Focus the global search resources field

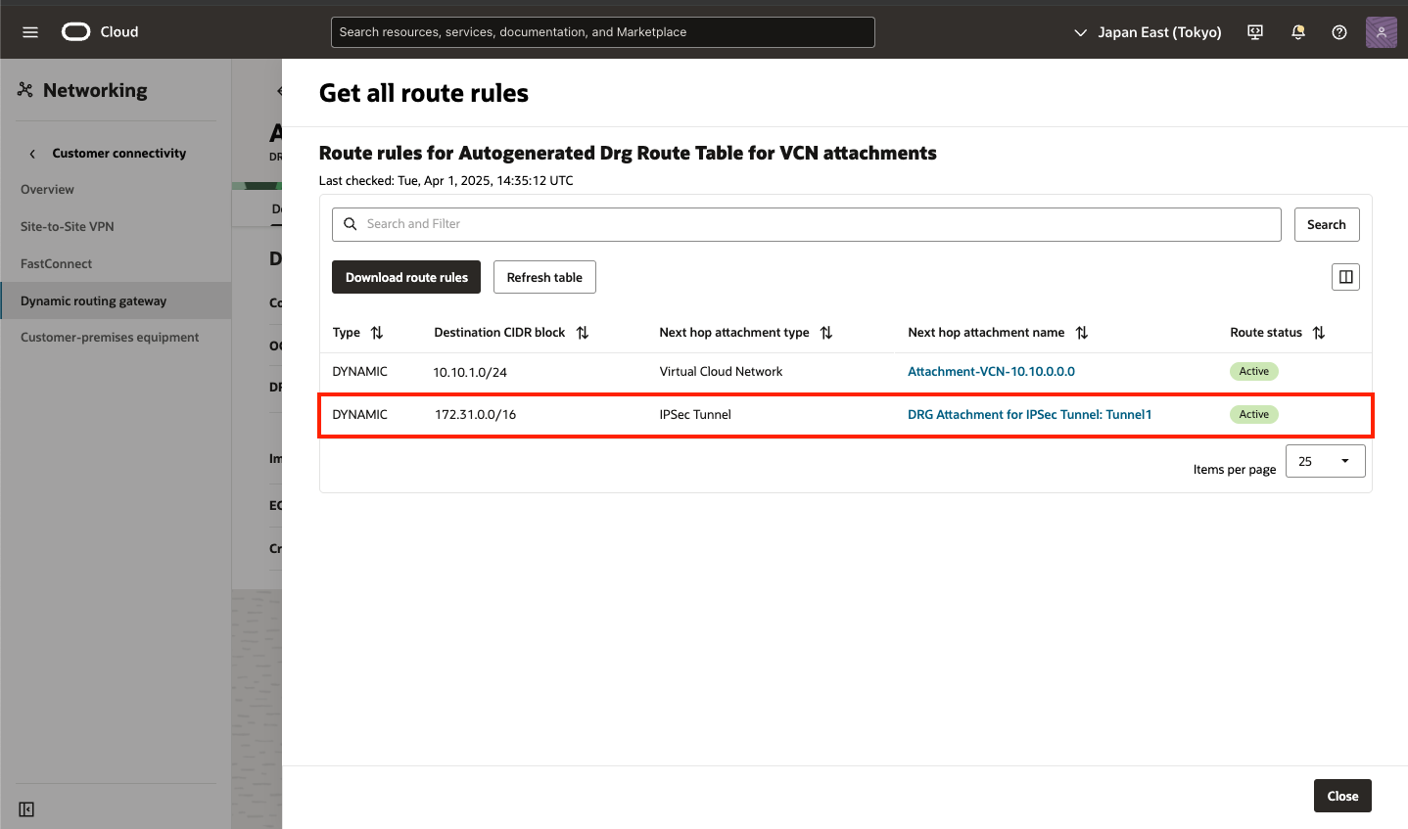(x=603, y=32)
